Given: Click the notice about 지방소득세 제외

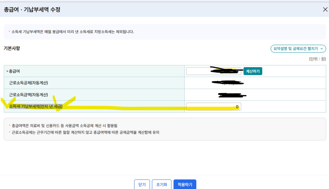Looking at the screenshot, I should tap(72, 32).
